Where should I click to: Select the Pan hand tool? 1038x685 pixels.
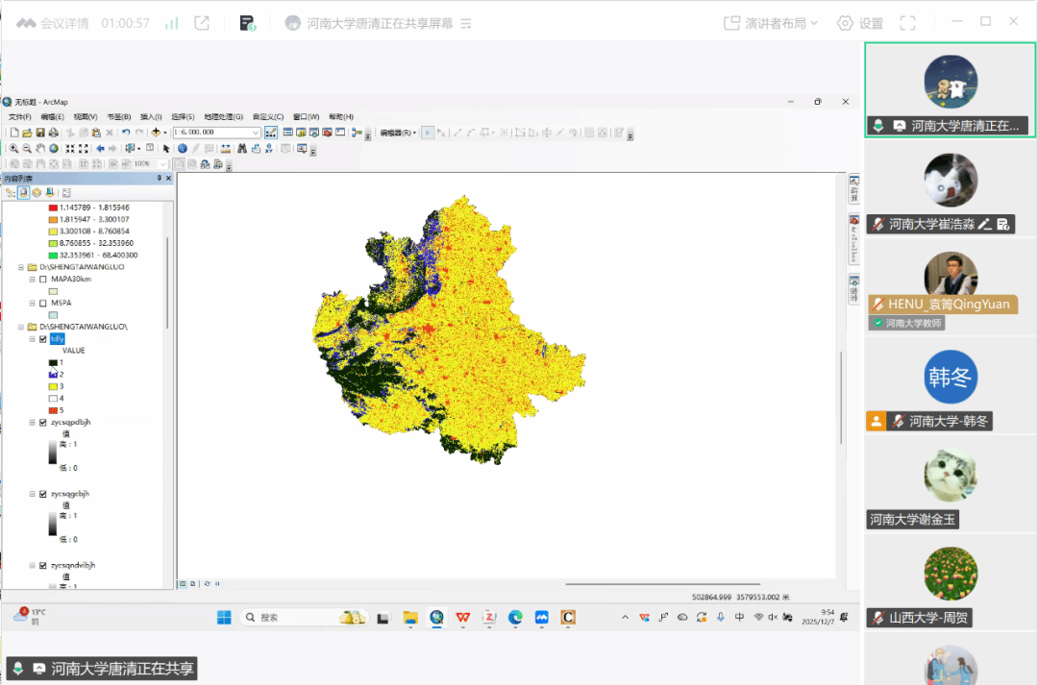point(40,149)
